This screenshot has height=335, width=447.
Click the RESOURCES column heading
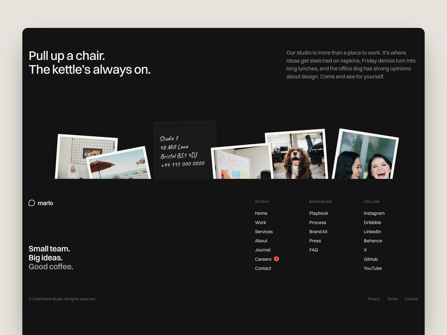(320, 202)
